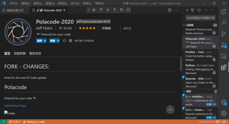This screenshot has height=124, width=229.
Task: Continue debugging with the play button
Action: click(94, 10)
